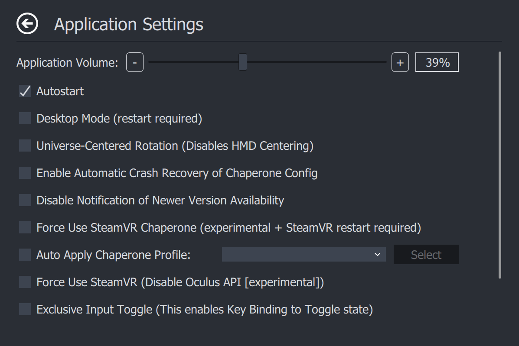Tick Force Use SteamVR Chaperone checkbox

tap(25, 228)
